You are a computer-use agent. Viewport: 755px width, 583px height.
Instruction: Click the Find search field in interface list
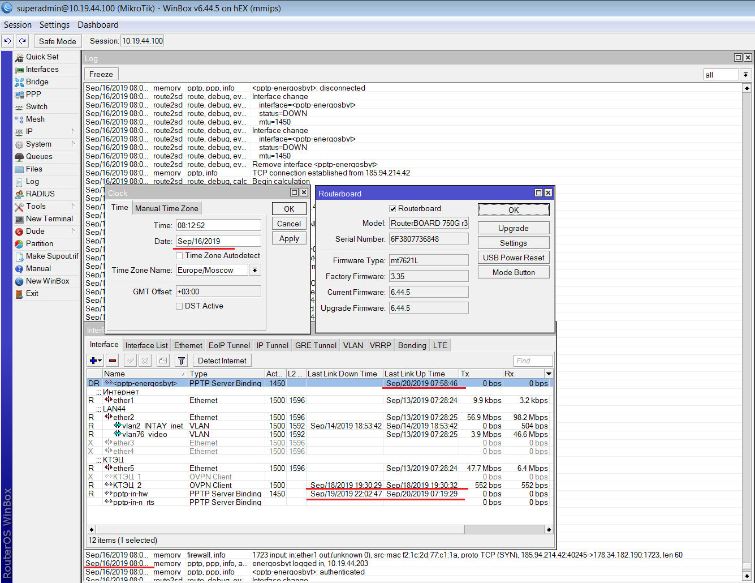click(532, 361)
